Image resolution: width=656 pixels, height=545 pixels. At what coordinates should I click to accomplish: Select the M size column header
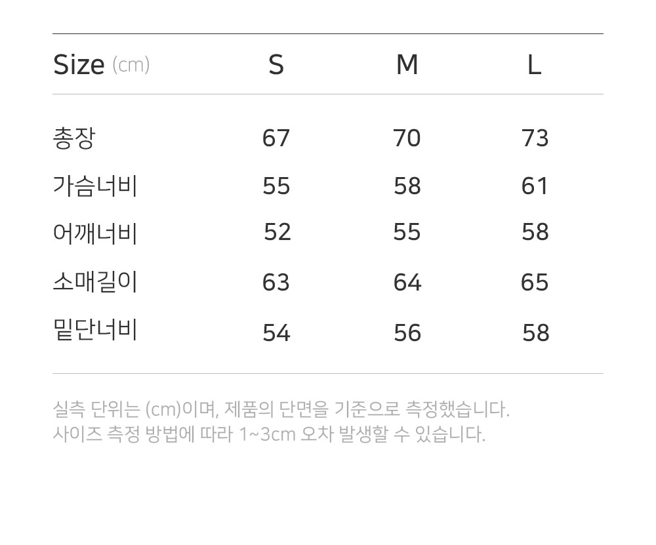pos(407,64)
